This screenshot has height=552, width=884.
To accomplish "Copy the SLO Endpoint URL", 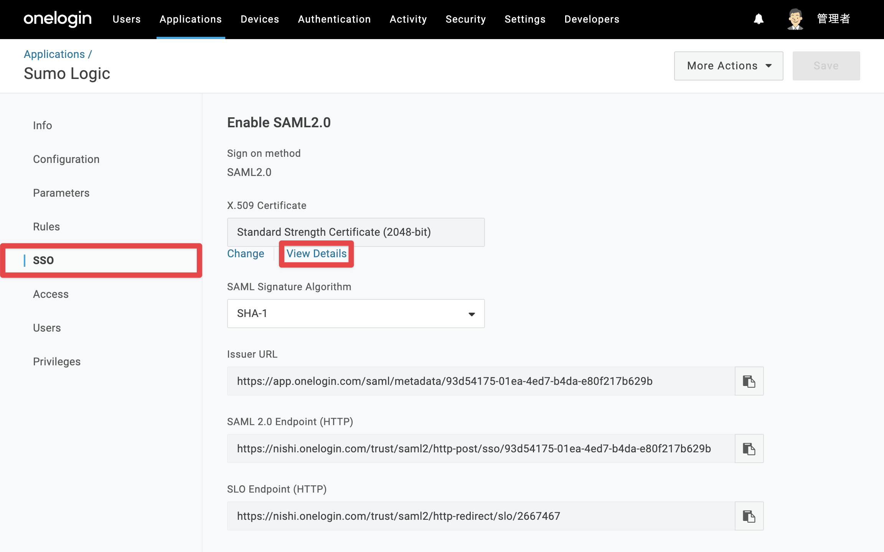I will 749,516.
